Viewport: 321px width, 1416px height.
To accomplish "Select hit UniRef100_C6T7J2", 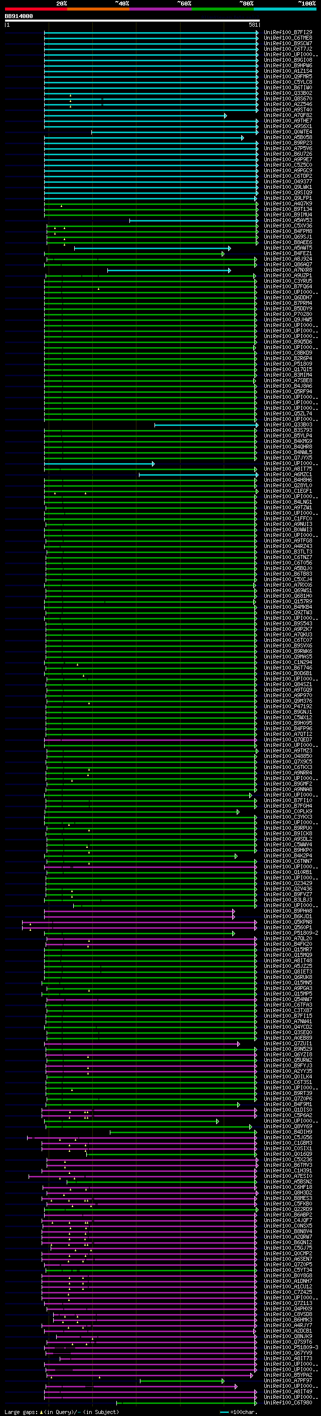I will click(288, 49).
